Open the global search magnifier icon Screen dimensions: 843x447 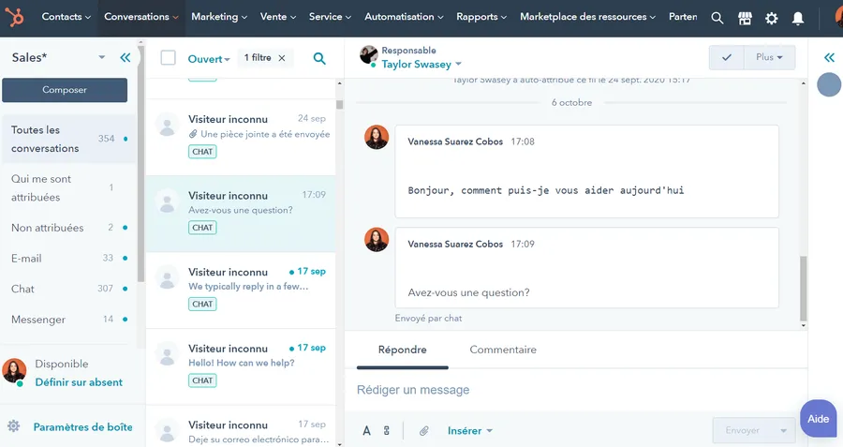(717, 18)
